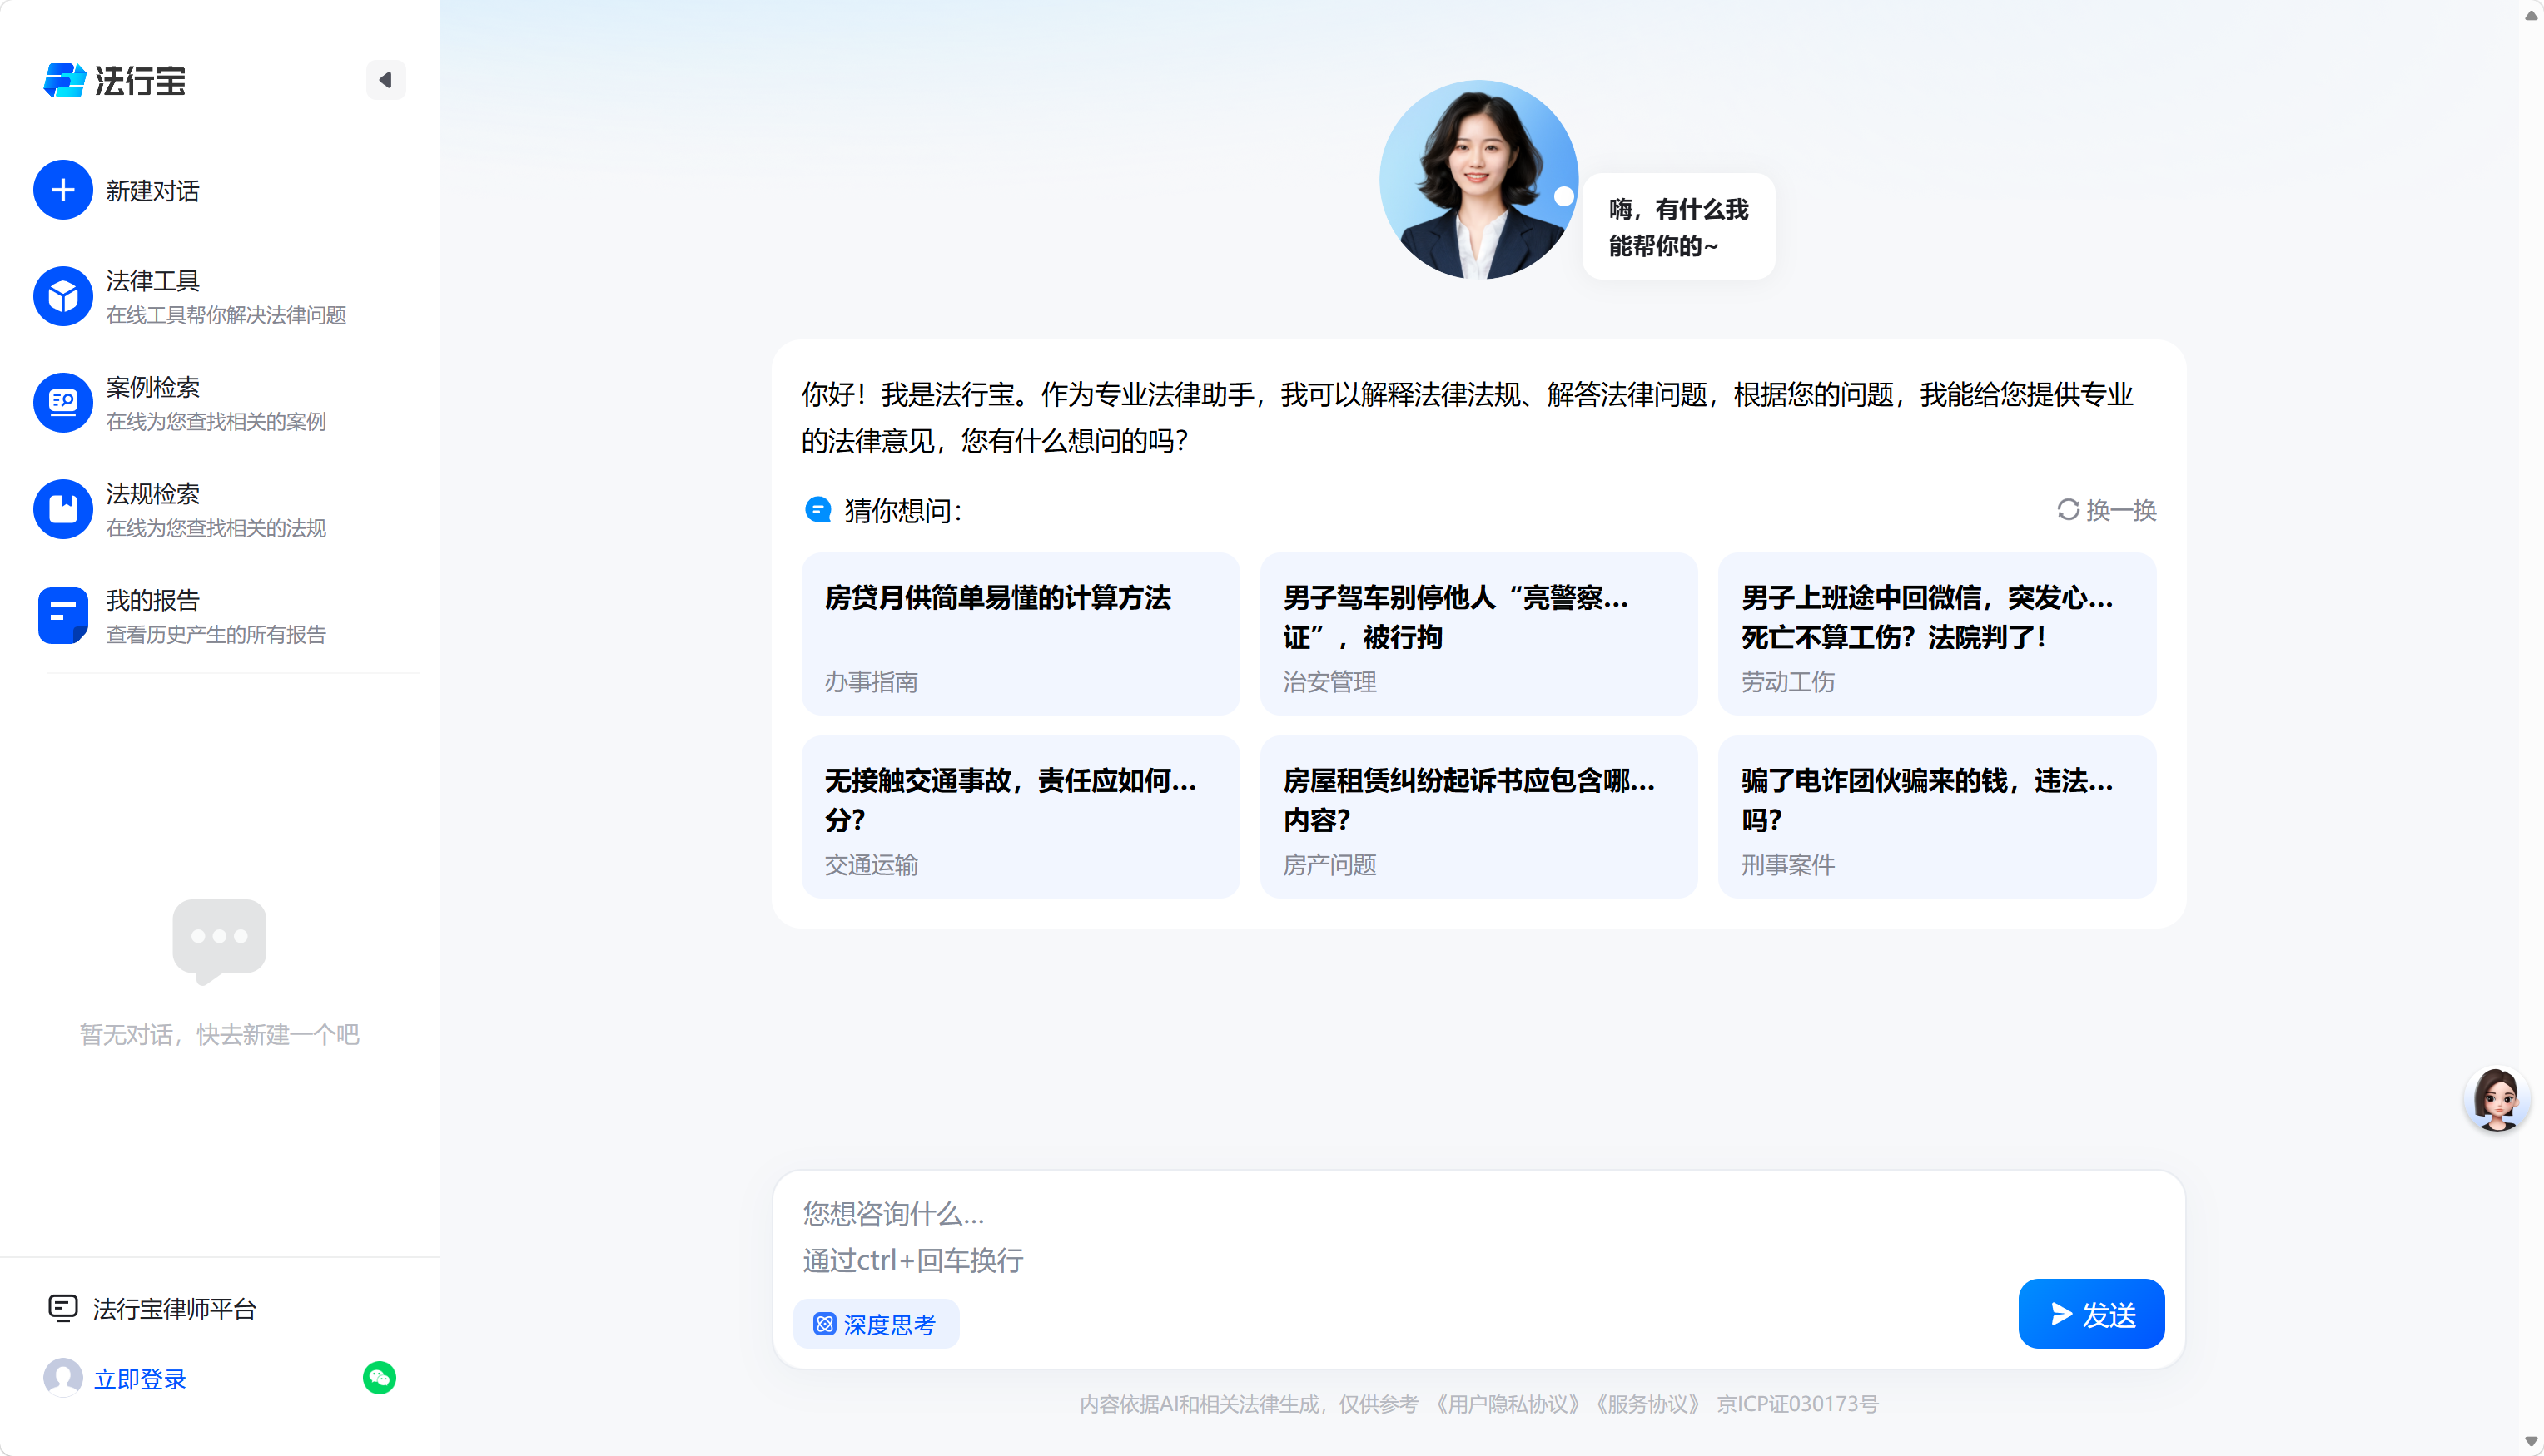This screenshot has height=1456, width=2544.
Task: Click the 劳动工伤 category label
Action: pos(1787,682)
